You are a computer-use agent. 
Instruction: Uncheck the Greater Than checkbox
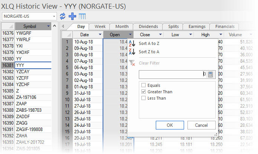143,92
